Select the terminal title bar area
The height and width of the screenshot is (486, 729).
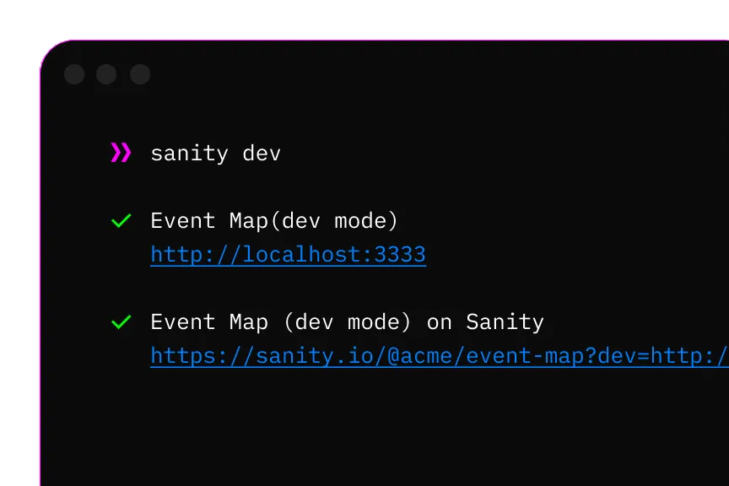[380, 74]
